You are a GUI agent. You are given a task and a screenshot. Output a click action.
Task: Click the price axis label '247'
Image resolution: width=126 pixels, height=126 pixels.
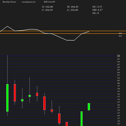(118, 59)
